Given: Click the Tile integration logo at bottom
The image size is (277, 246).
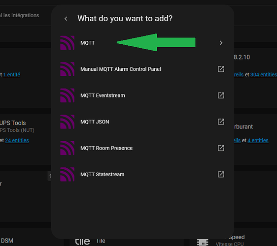Looking at the screenshot, I should [x=82, y=242].
